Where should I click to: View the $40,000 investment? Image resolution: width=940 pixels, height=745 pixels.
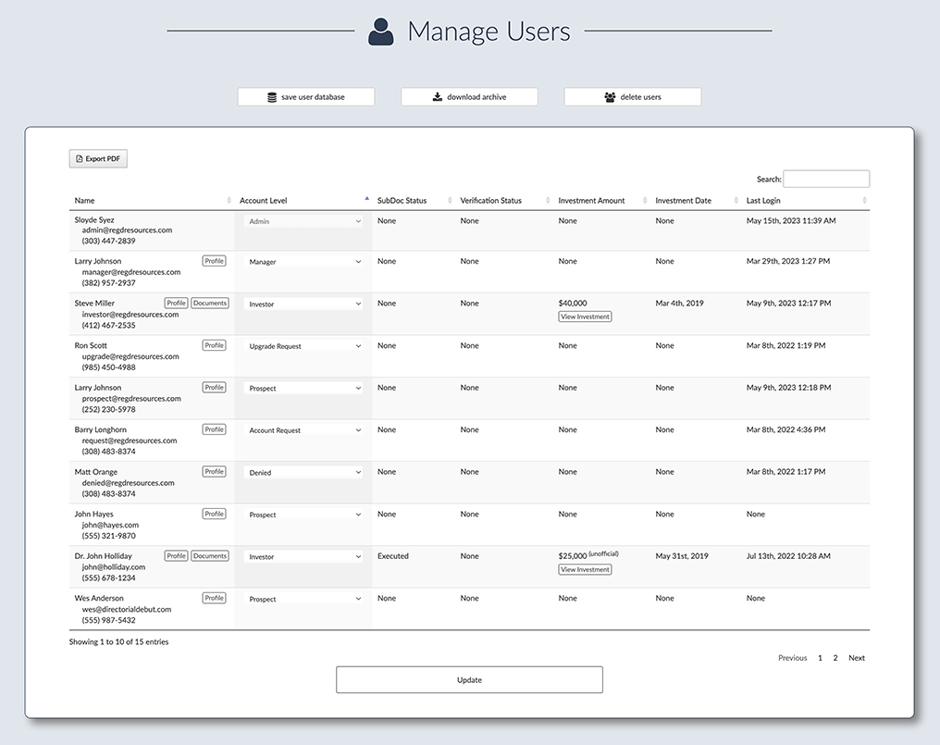585,317
